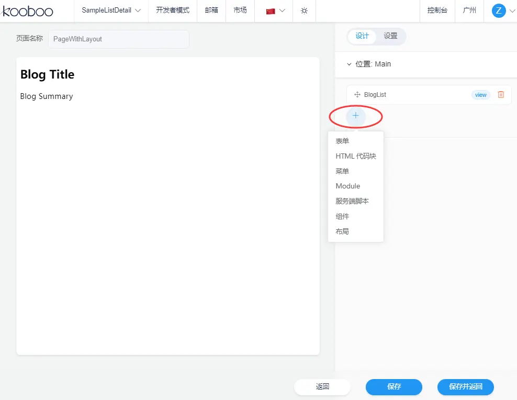
Task: Click the plus icon to add component
Action: [x=355, y=116]
